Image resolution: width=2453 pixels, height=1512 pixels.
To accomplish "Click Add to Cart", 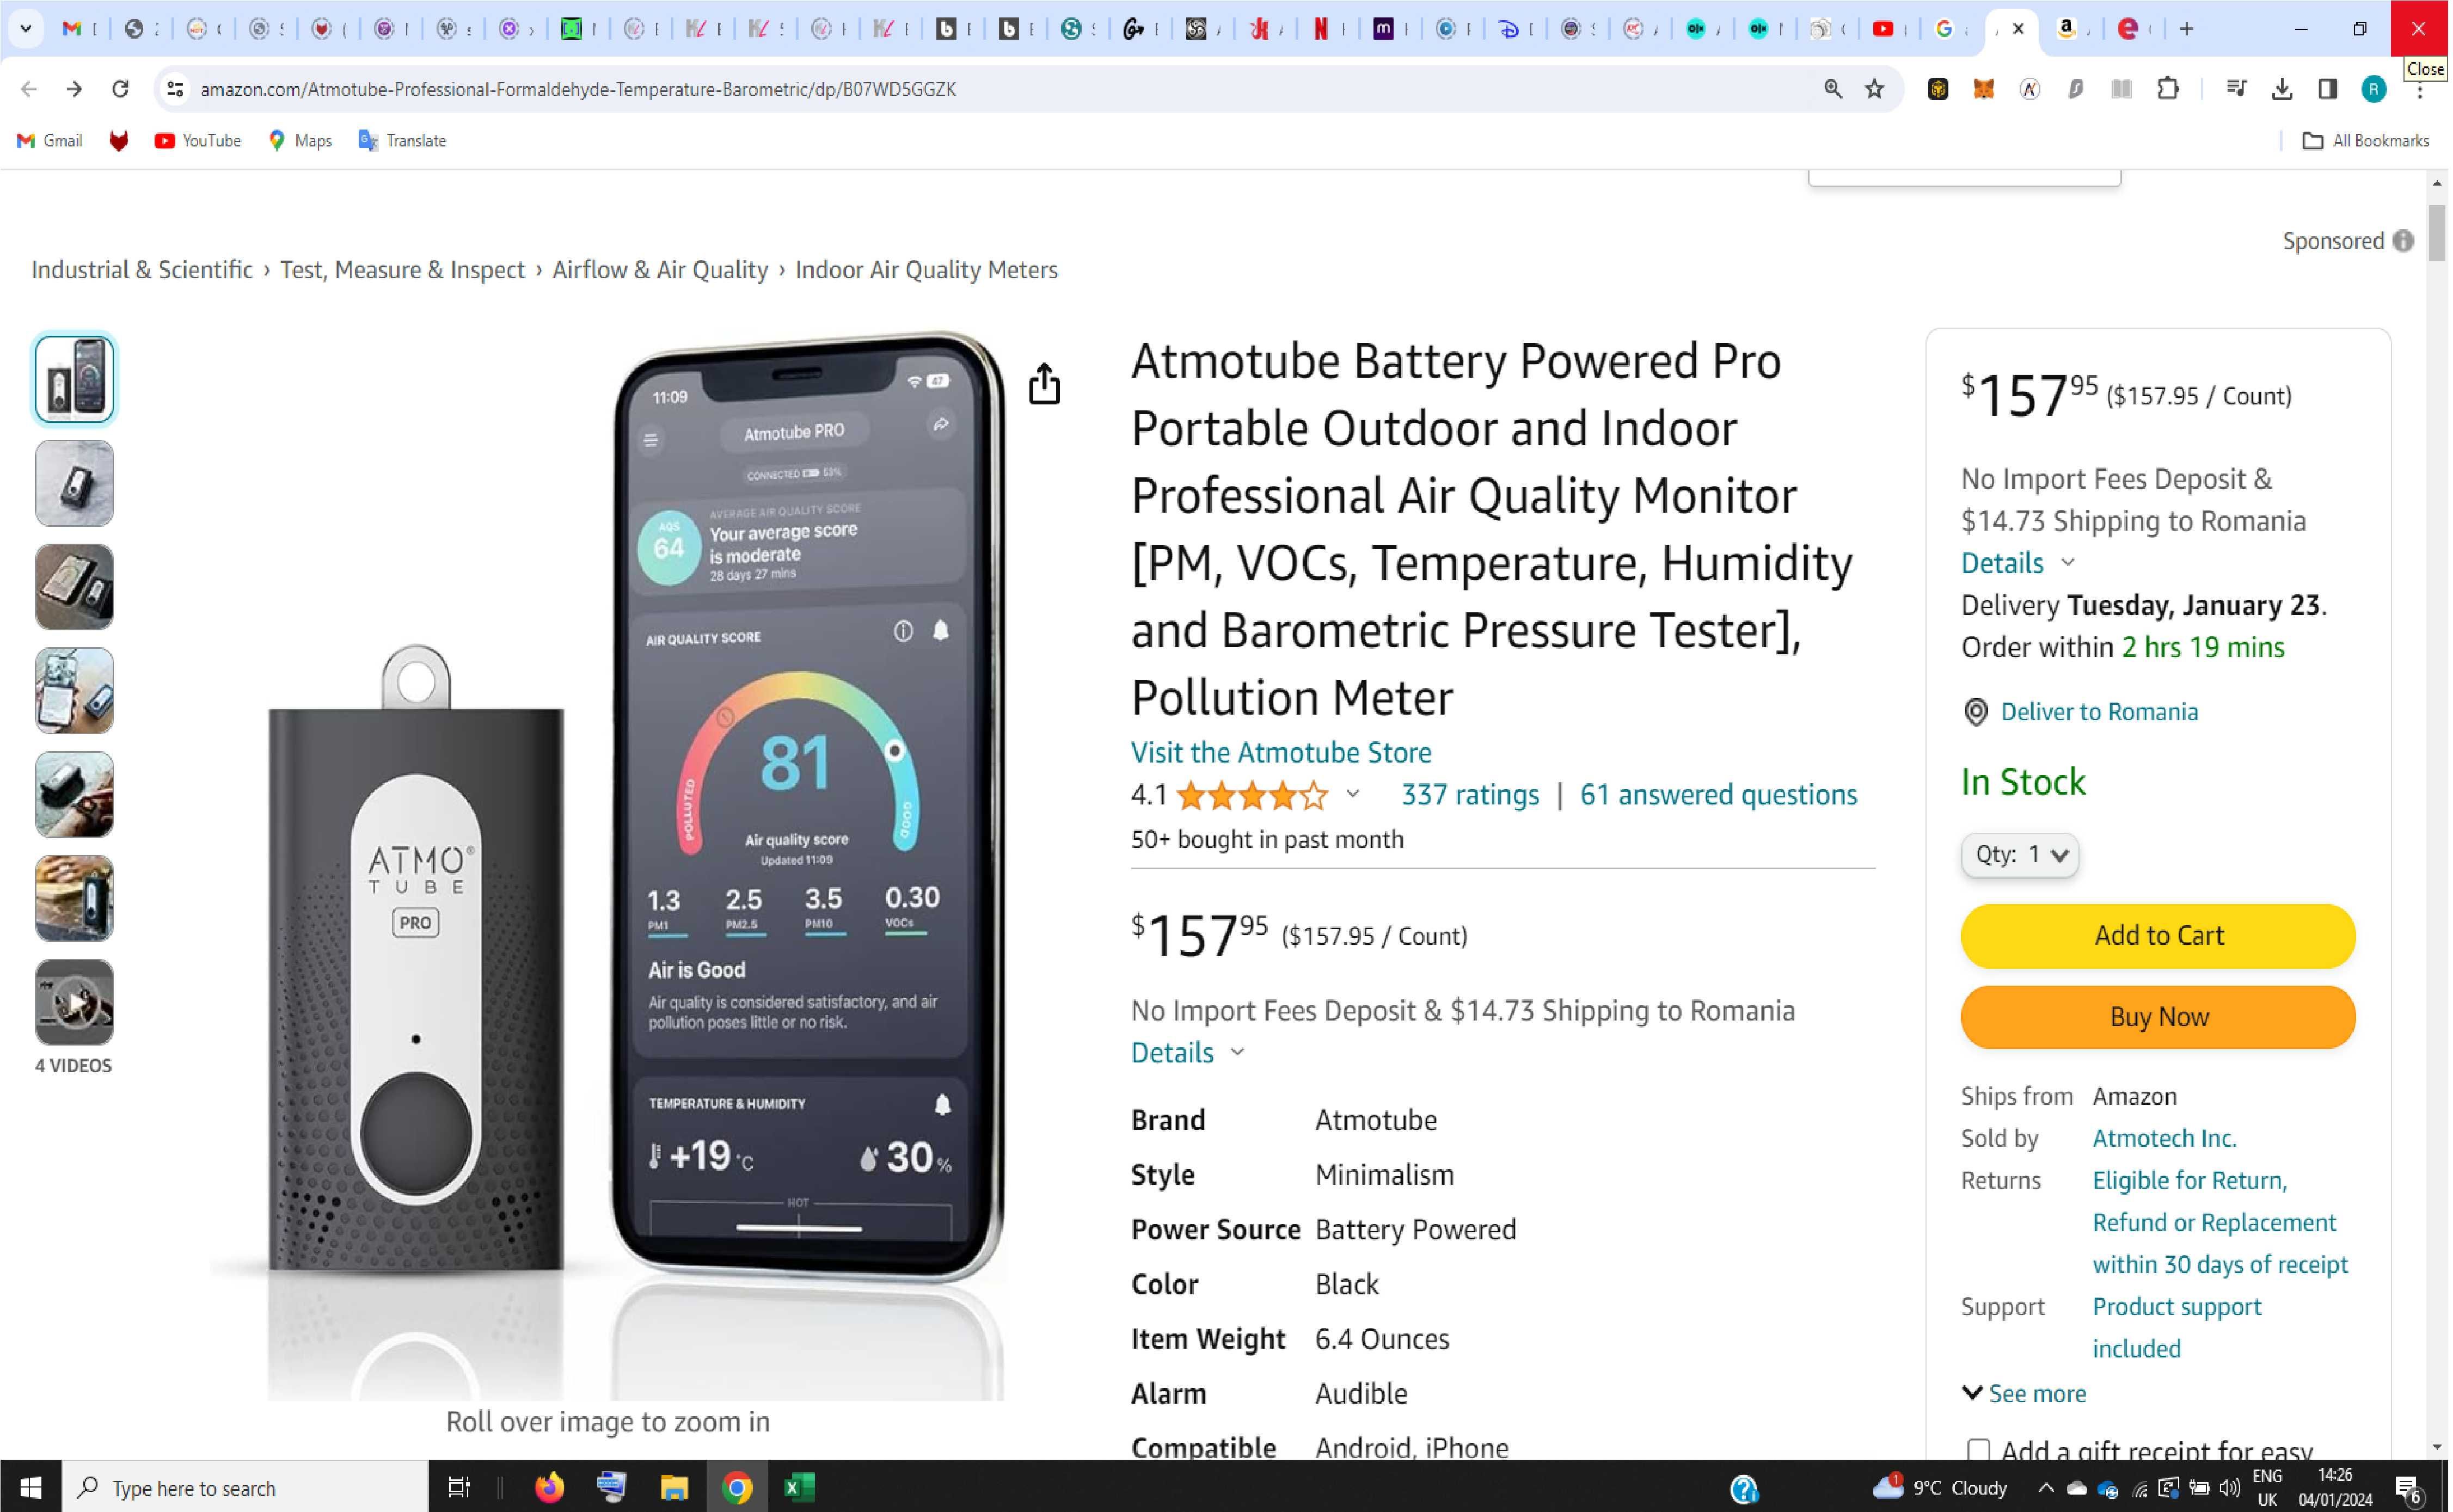I will (2158, 935).
